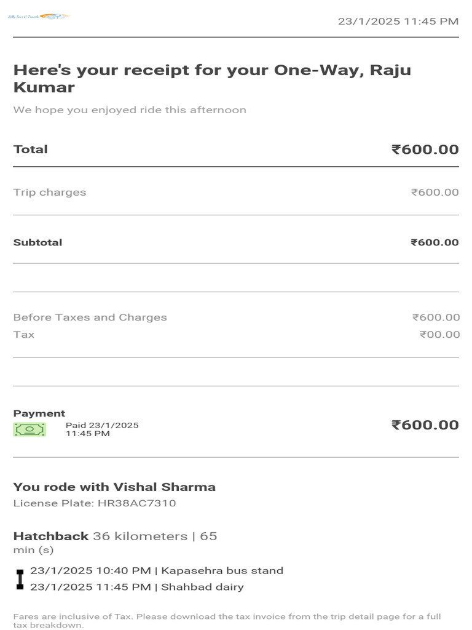Click the Kapasehra bus stand pickup entry
472x630 pixels.
pyautogui.click(x=157, y=571)
